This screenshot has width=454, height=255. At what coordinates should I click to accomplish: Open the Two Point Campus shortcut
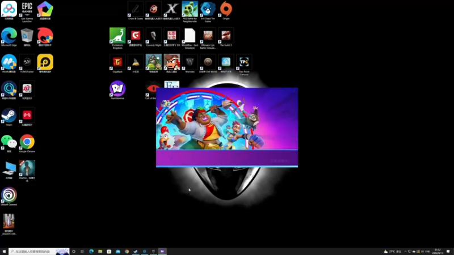244,65
